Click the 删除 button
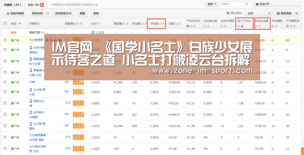Screen dimensions: 304x155 (x=83, y=13)
